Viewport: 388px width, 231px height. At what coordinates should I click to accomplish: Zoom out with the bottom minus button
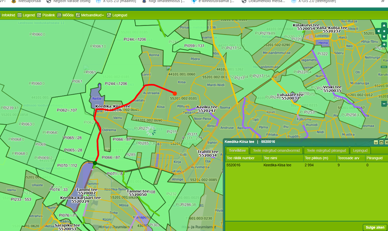click(x=384, y=104)
